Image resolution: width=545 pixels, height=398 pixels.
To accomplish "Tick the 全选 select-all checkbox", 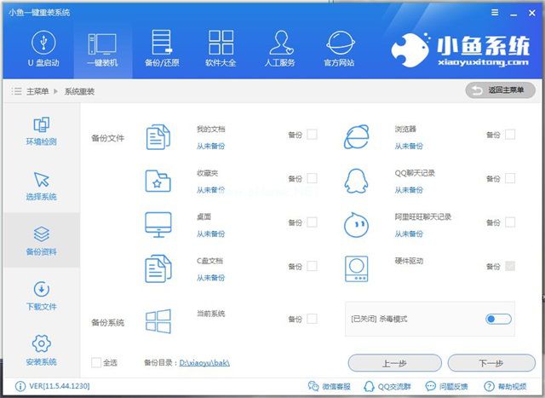I will click(x=96, y=362).
